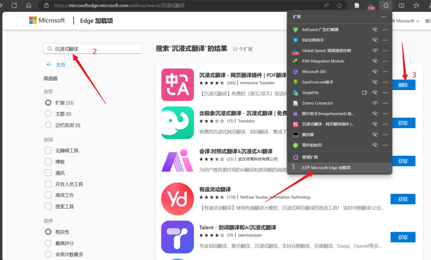Open more actions for 篡改猴

[x=386, y=135]
